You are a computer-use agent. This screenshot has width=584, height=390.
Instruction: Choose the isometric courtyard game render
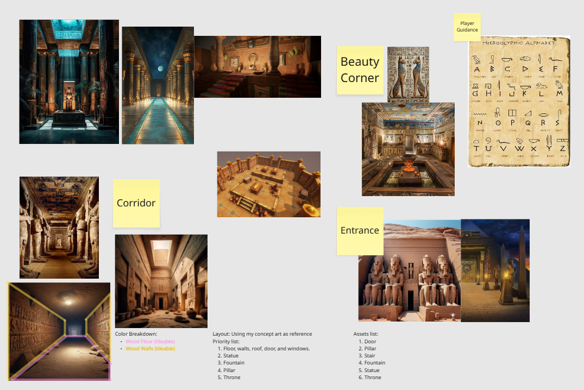click(268, 184)
